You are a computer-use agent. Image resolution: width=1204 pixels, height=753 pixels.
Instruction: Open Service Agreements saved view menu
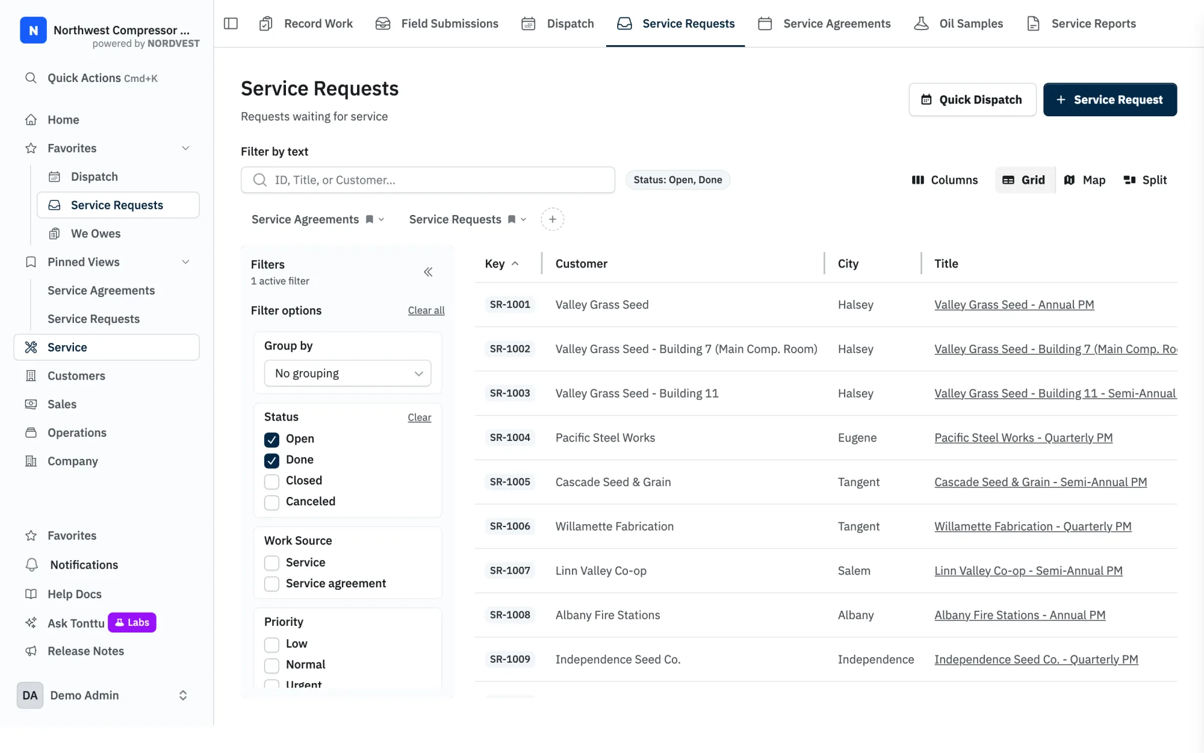click(x=381, y=219)
